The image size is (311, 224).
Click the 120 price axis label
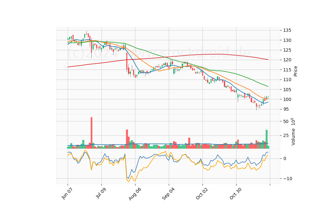[287, 60]
